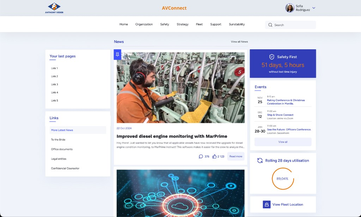Open the diesel engine article photo

pyautogui.click(x=180, y=87)
